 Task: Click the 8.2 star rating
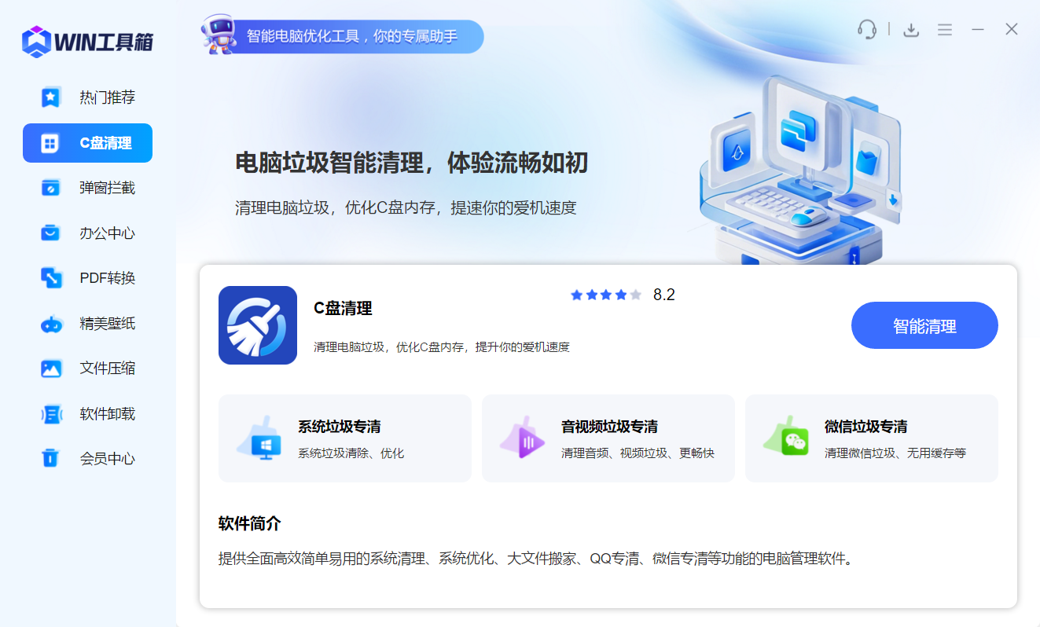click(621, 295)
